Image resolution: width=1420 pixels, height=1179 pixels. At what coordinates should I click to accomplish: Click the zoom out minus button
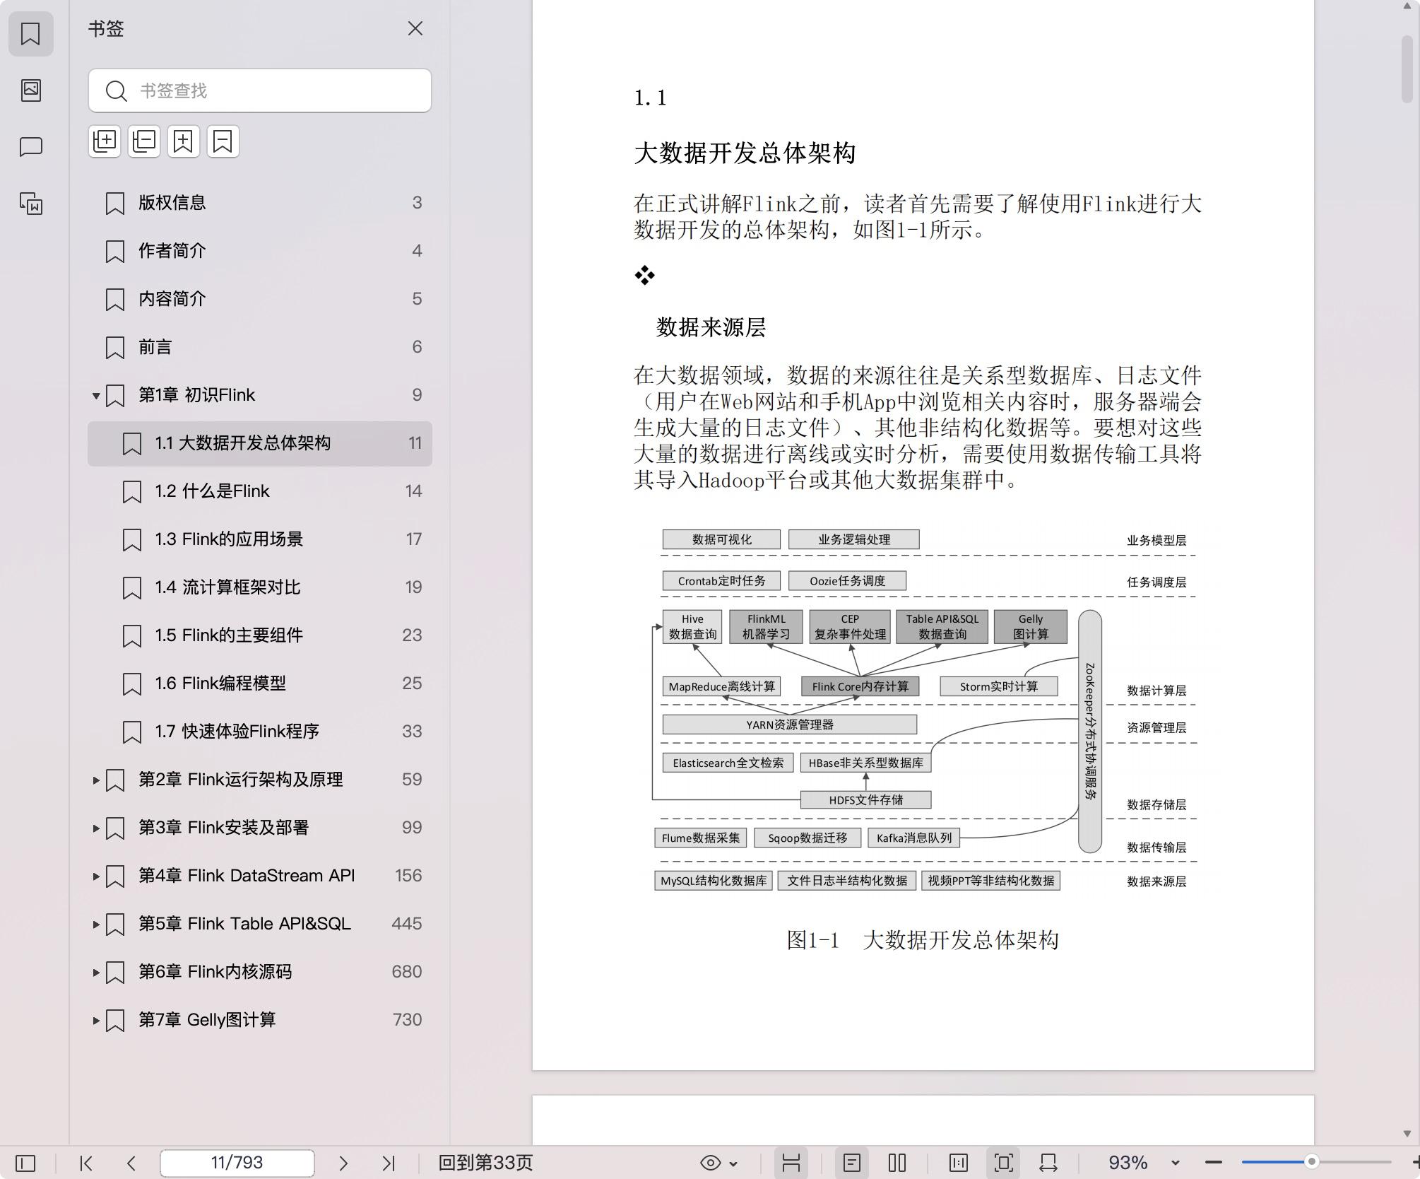pos(1214,1163)
